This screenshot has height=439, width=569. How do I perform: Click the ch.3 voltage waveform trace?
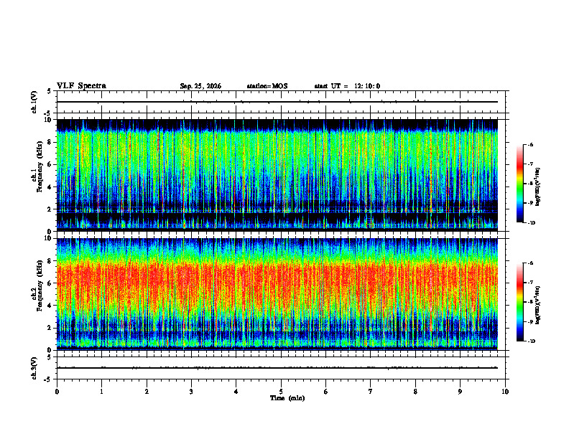[277, 368]
